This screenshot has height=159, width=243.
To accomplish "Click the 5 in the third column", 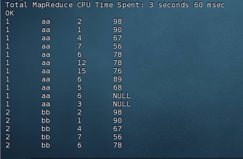I will coord(79,87).
